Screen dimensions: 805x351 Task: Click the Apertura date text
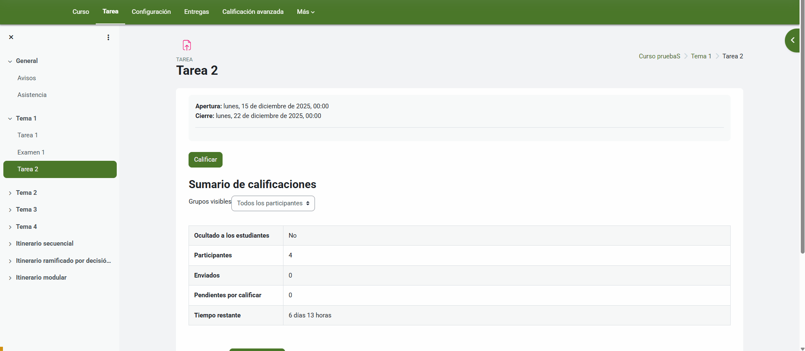point(276,106)
